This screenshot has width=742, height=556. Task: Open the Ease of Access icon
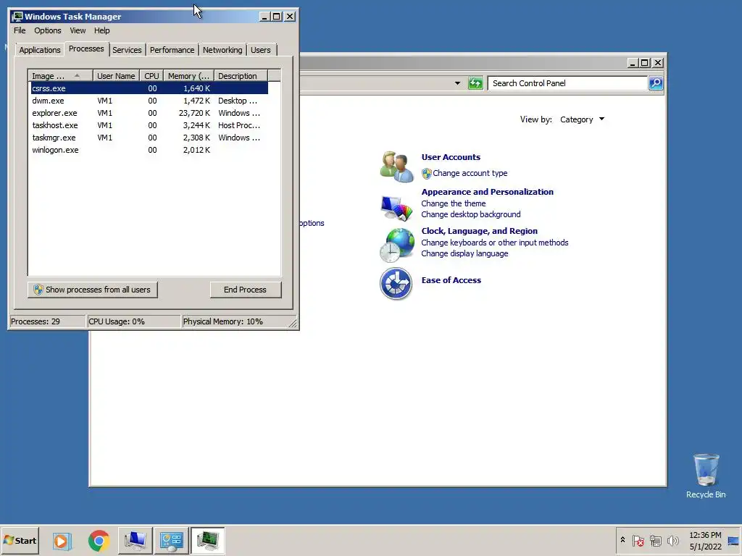point(396,284)
